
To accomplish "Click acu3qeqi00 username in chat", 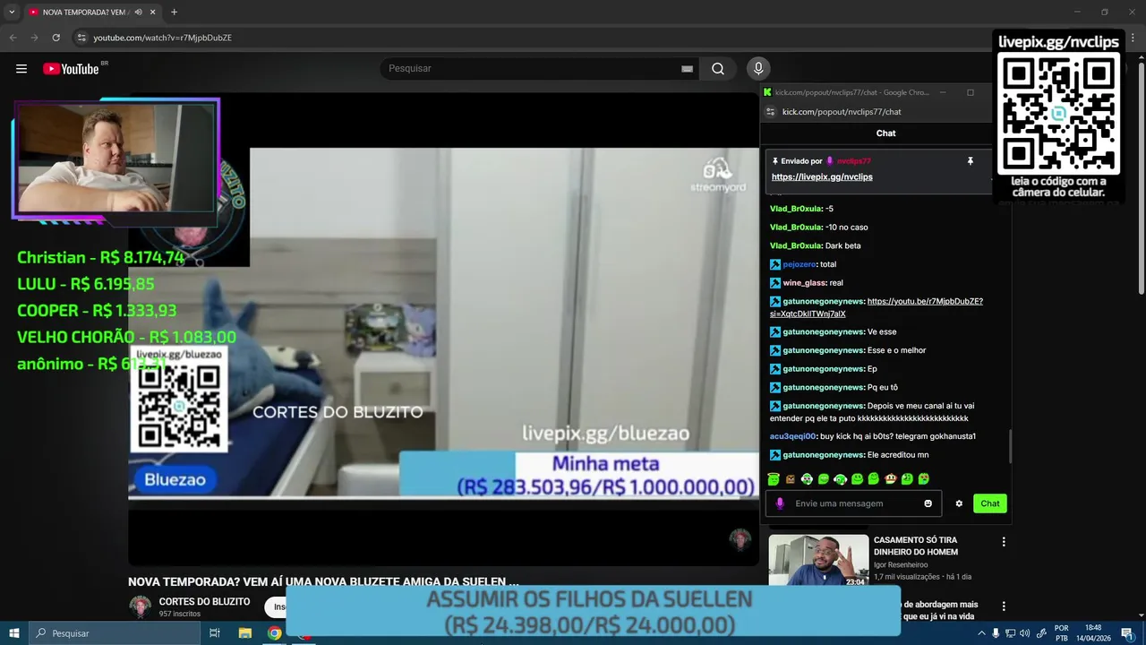I will click(x=792, y=436).
